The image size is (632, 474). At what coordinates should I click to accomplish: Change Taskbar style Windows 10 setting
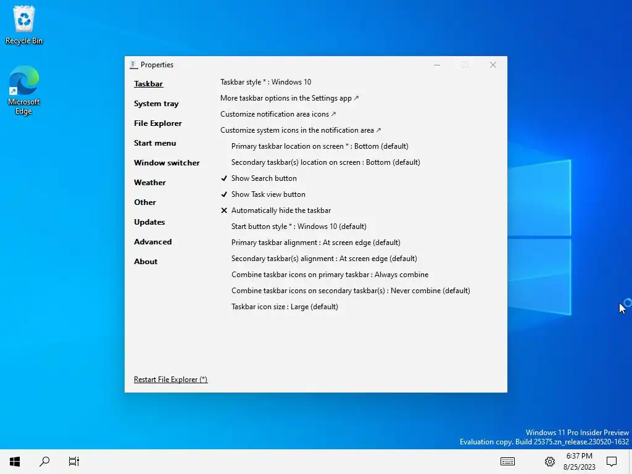265,82
